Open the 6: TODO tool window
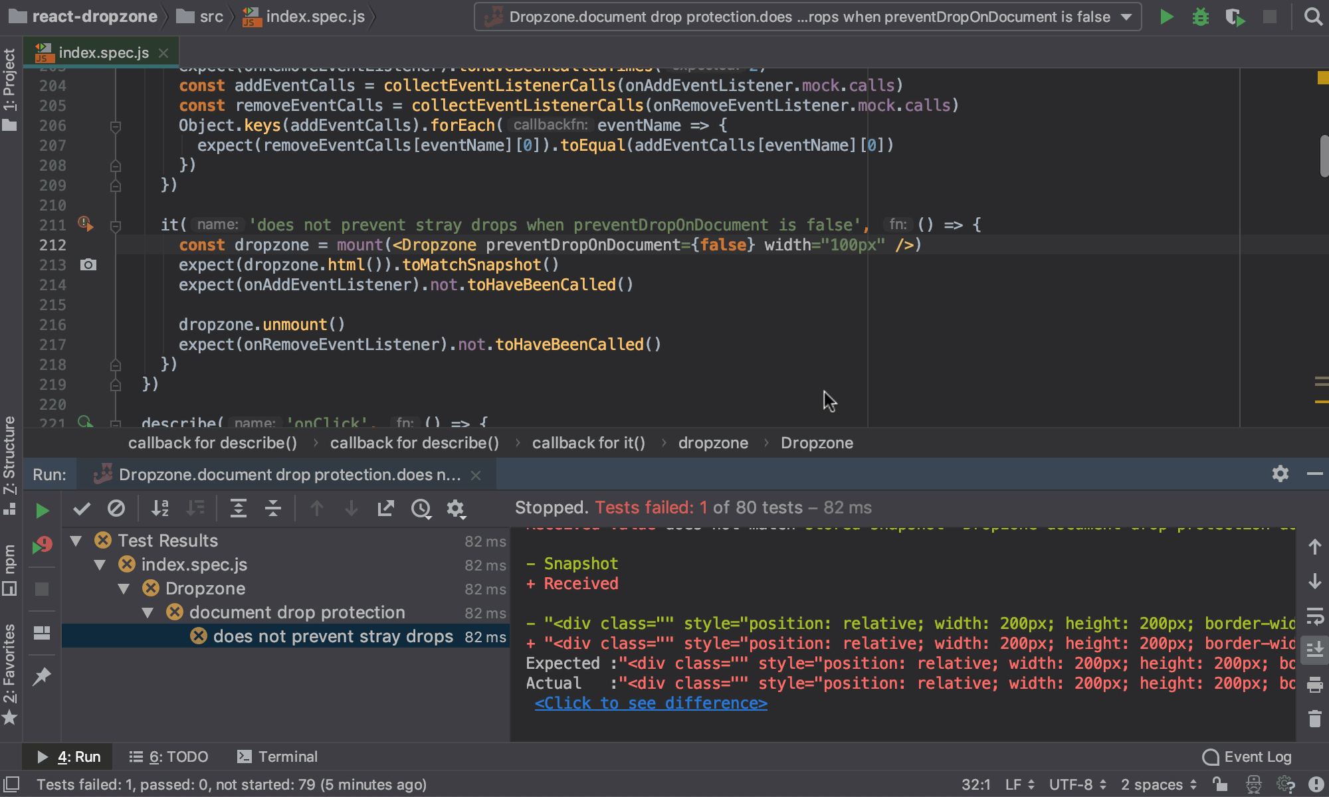This screenshot has width=1329, height=797. click(x=168, y=756)
